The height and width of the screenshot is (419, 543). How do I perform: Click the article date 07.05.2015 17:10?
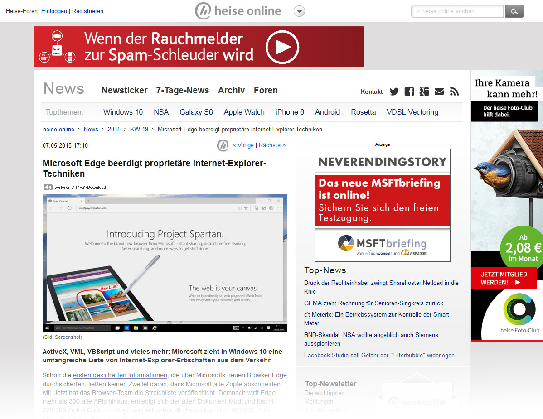click(65, 146)
